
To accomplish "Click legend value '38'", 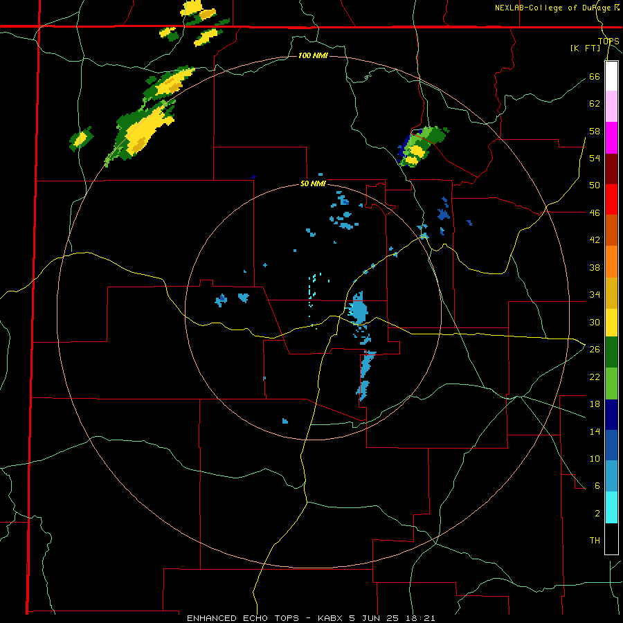I will pyautogui.click(x=595, y=267).
